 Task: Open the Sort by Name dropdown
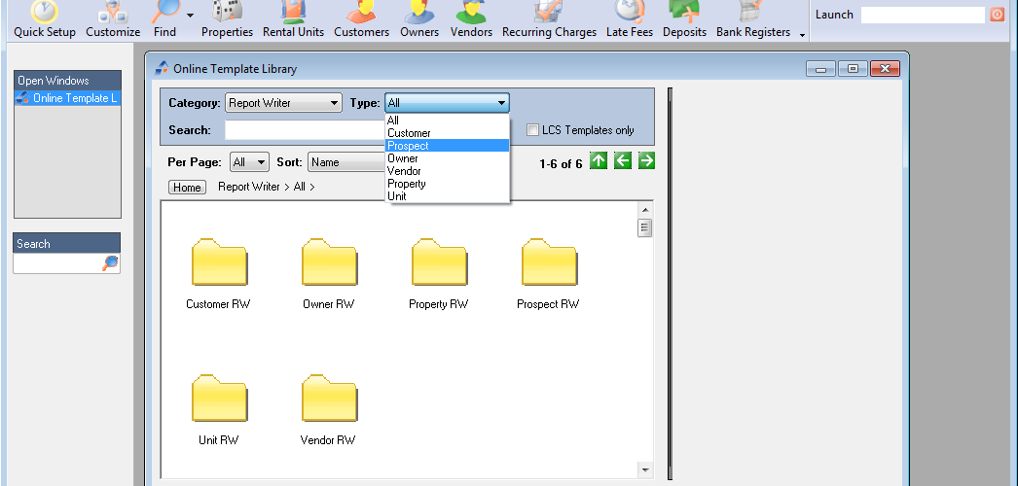[346, 162]
